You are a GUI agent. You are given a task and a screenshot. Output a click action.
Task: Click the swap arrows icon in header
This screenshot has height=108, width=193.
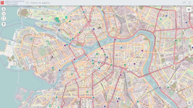click(x=184, y=3)
